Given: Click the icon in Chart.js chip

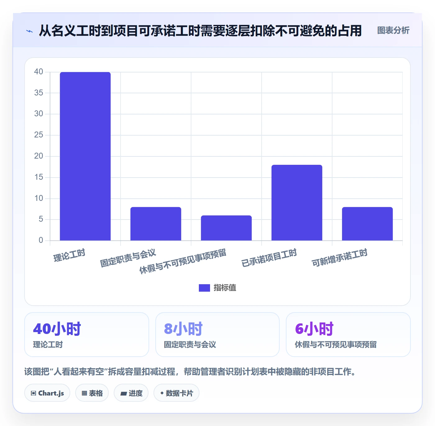Looking at the screenshot, I should tap(34, 393).
